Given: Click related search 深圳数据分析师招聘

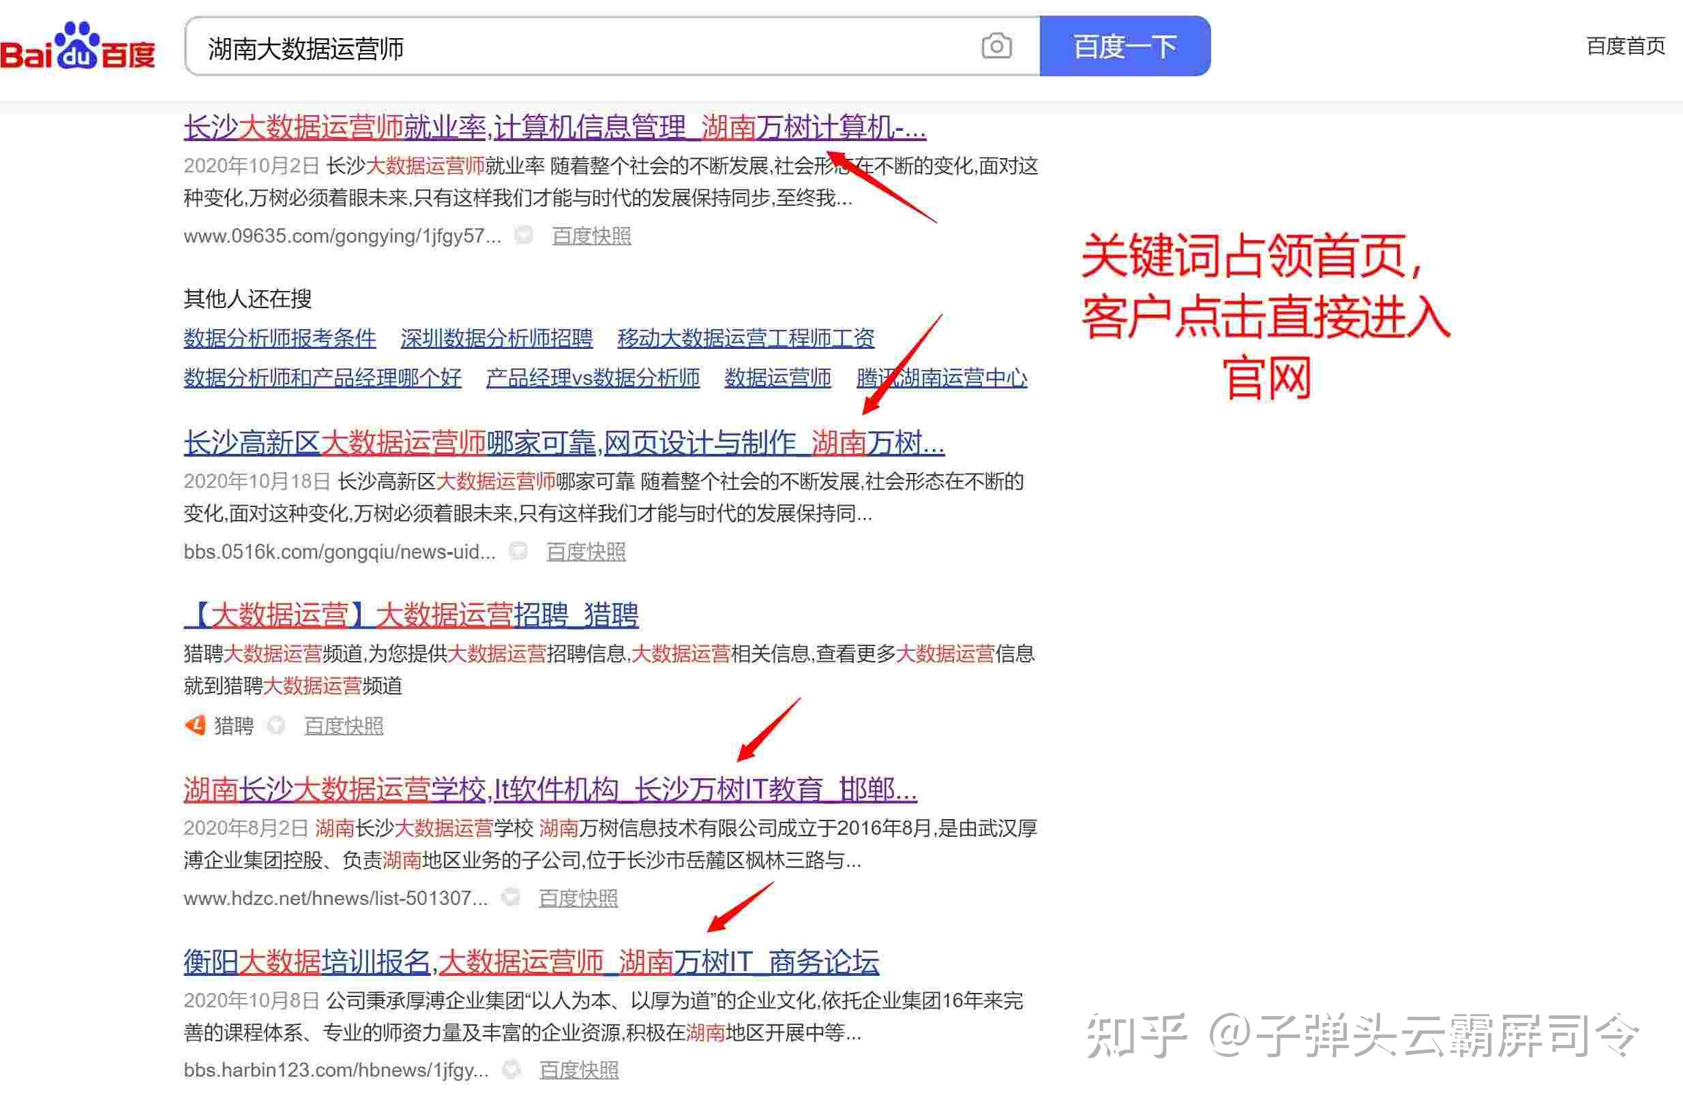Looking at the screenshot, I should pos(496,339).
